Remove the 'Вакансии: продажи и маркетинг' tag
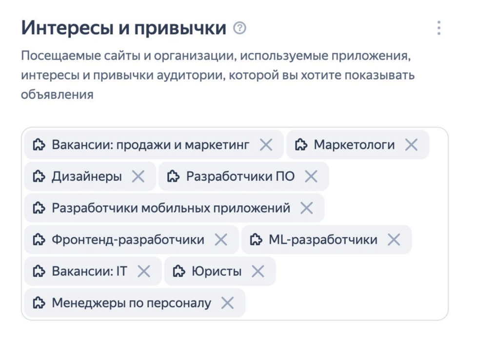477x344 pixels. click(x=266, y=145)
